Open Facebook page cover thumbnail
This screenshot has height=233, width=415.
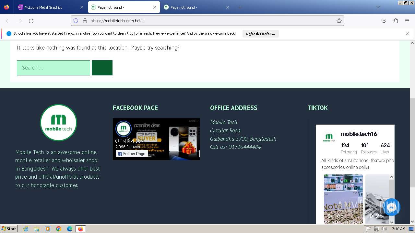coord(156,139)
